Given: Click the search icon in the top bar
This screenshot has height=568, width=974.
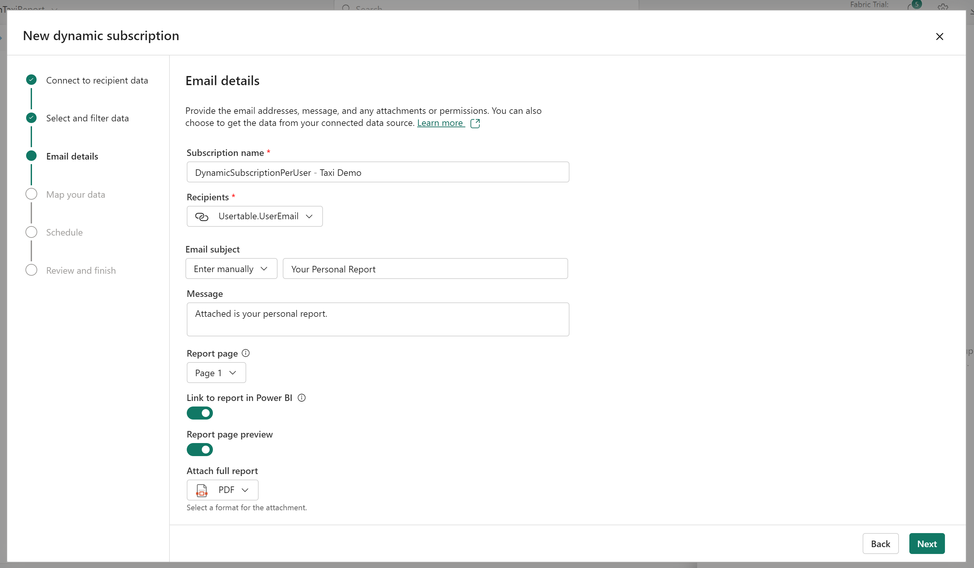Looking at the screenshot, I should [x=346, y=8].
